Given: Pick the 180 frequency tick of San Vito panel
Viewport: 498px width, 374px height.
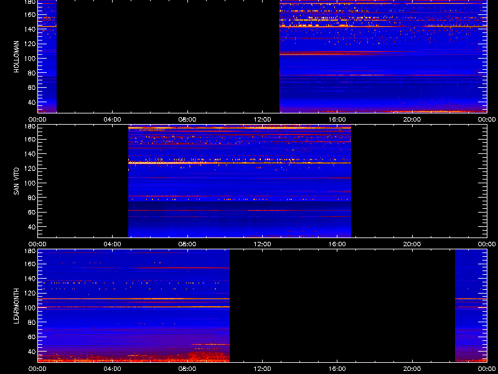Looking at the screenshot, I should pos(31,127).
